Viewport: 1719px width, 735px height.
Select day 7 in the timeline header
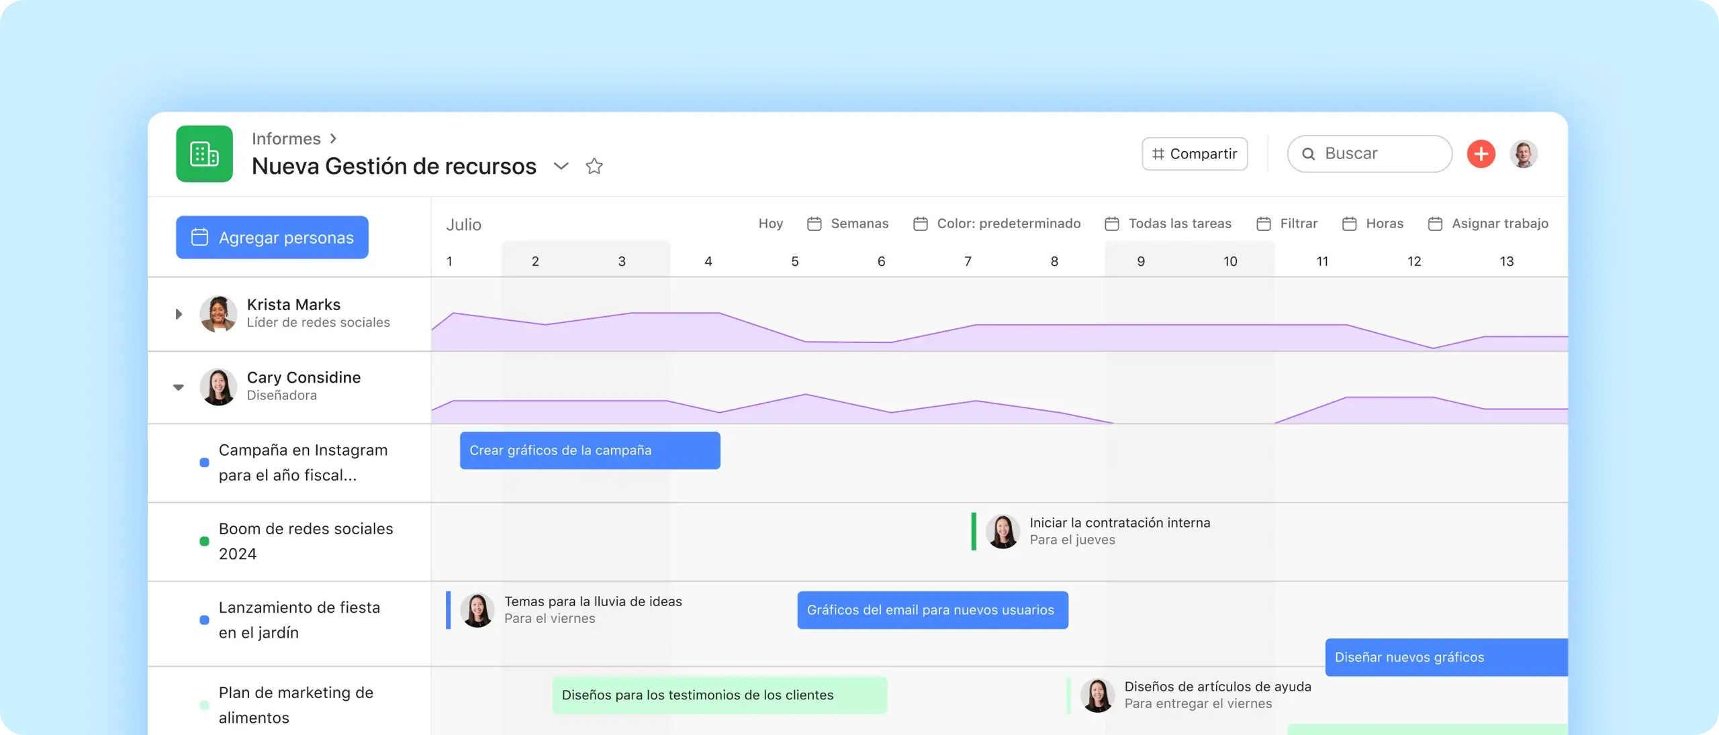pos(968,261)
